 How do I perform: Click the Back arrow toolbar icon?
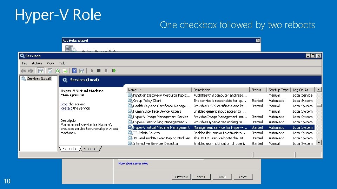(23, 70)
